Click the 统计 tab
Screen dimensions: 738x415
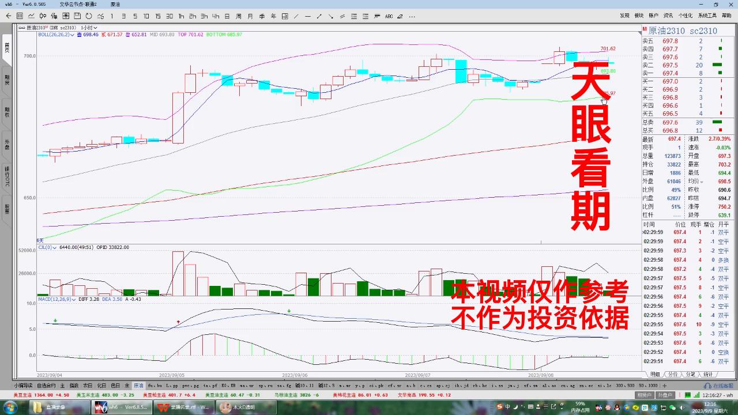pos(708,373)
